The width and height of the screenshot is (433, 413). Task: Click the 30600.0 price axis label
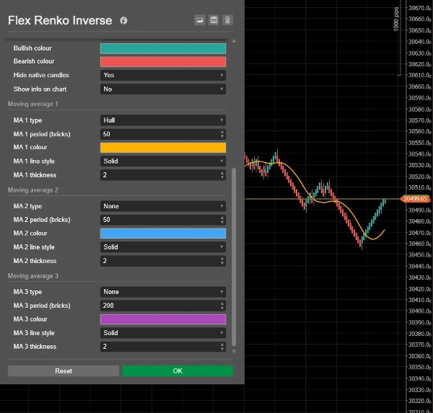(x=419, y=86)
